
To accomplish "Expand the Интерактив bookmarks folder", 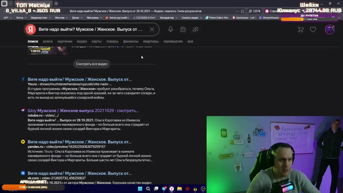I will coord(169,18).
